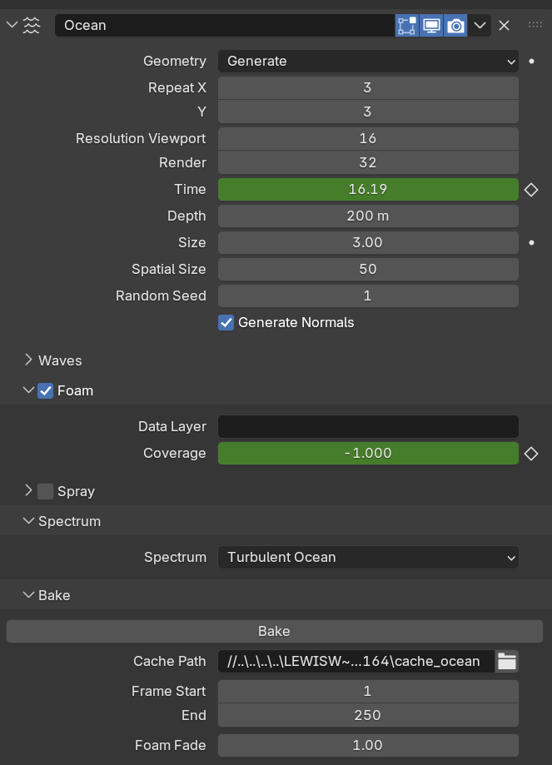The width and height of the screenshot is (552, 765).
Task: Click the Coverage keyframe diamond
Action: point(531,454)
